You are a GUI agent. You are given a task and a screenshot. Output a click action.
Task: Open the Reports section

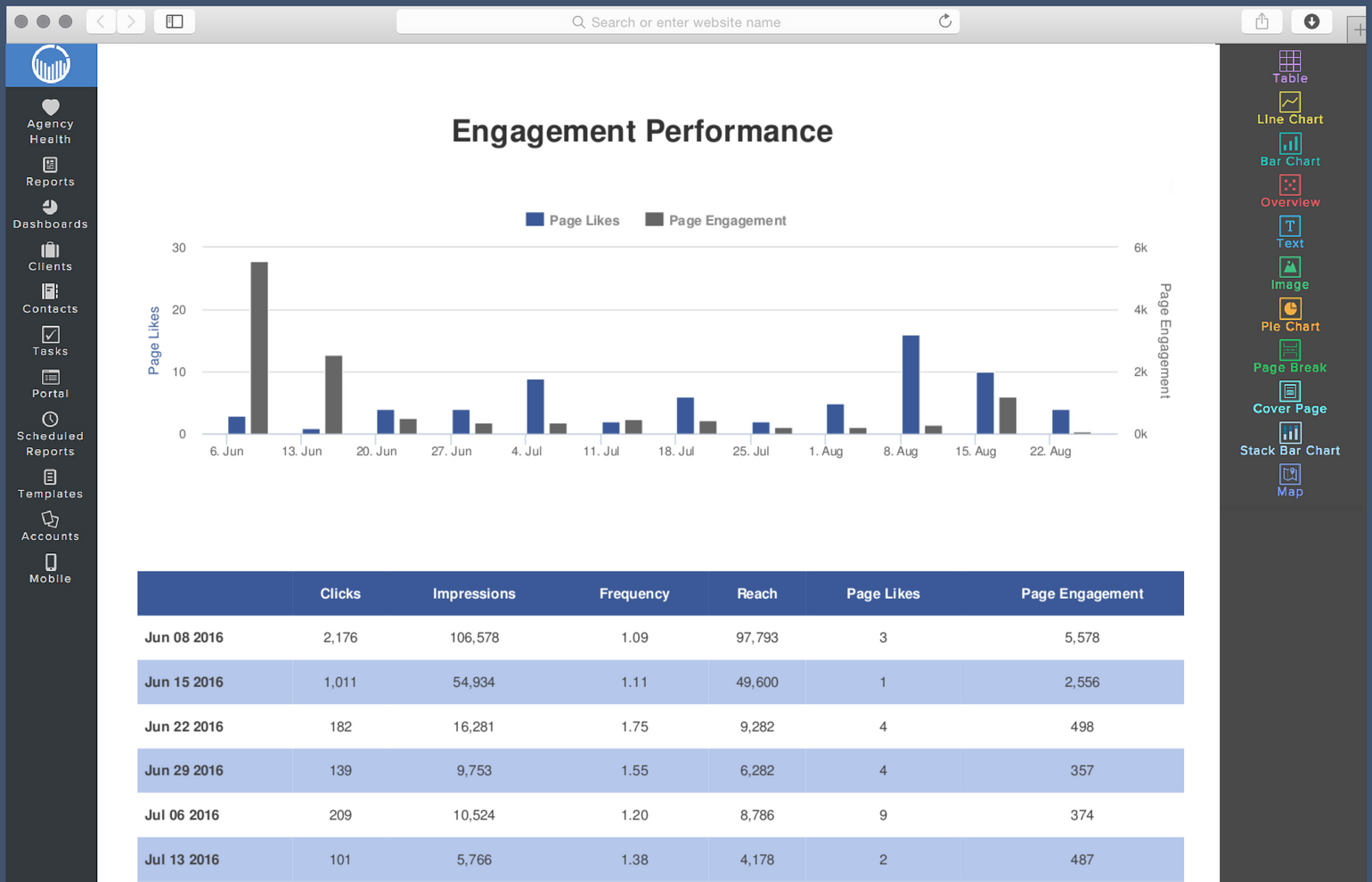(50, 173)
